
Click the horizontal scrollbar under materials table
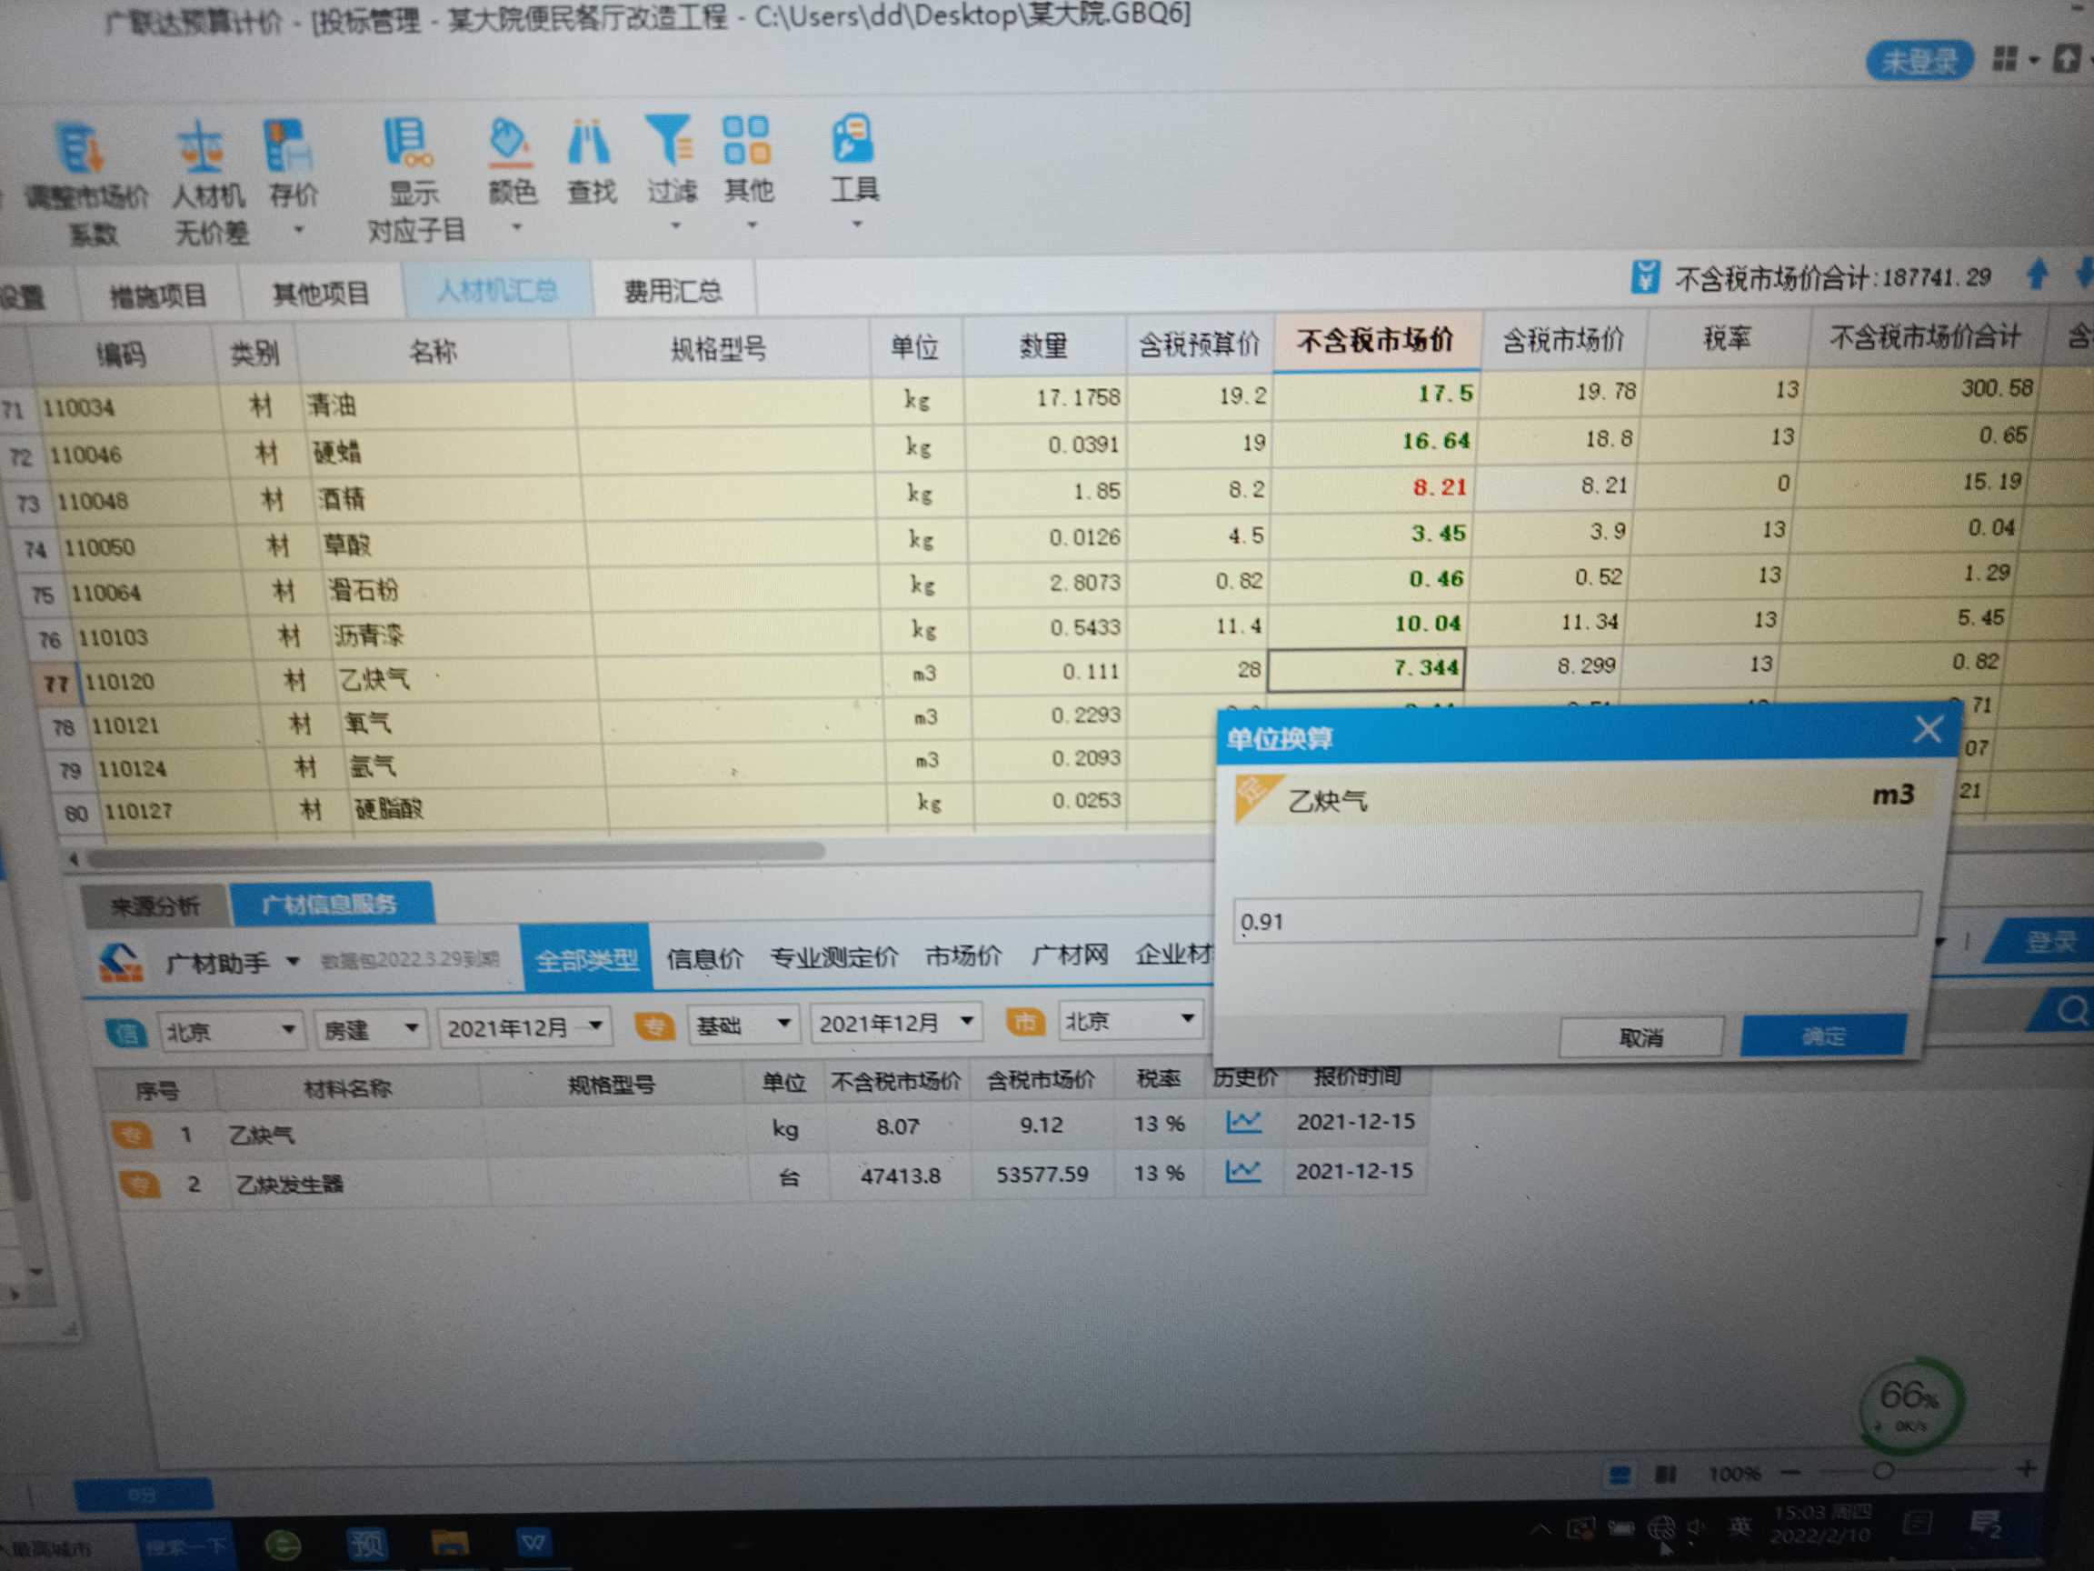[x=454, y=855]
